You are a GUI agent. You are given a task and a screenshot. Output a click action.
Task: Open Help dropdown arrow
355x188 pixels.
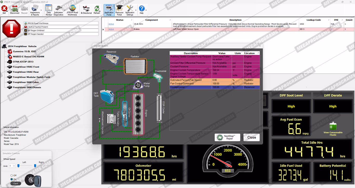click(146, 10)
